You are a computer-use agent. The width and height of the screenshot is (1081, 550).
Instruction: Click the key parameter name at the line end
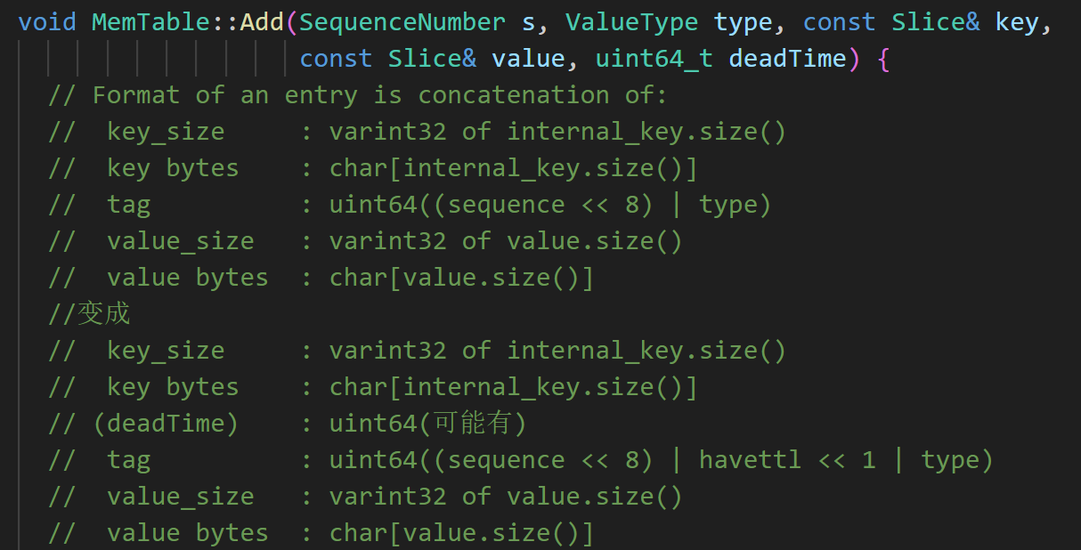coord(1017,21)
